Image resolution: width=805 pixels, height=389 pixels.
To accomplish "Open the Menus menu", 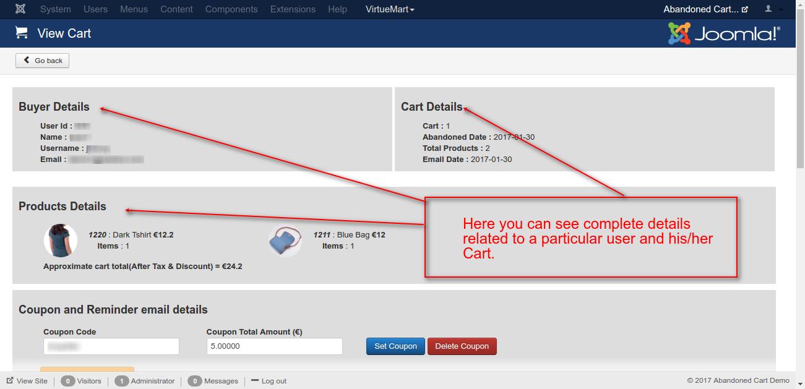I will pos(134,9).
